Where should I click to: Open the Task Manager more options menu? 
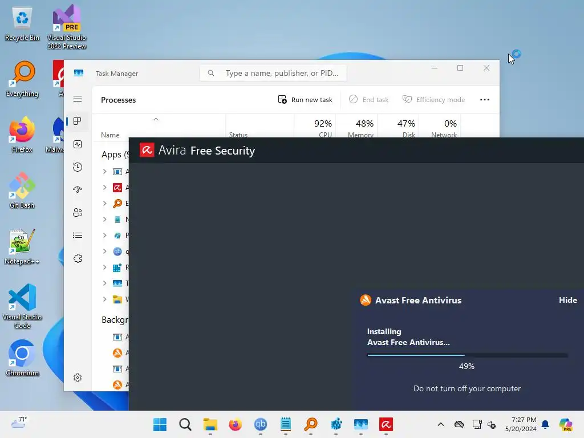tap(485, 99)
